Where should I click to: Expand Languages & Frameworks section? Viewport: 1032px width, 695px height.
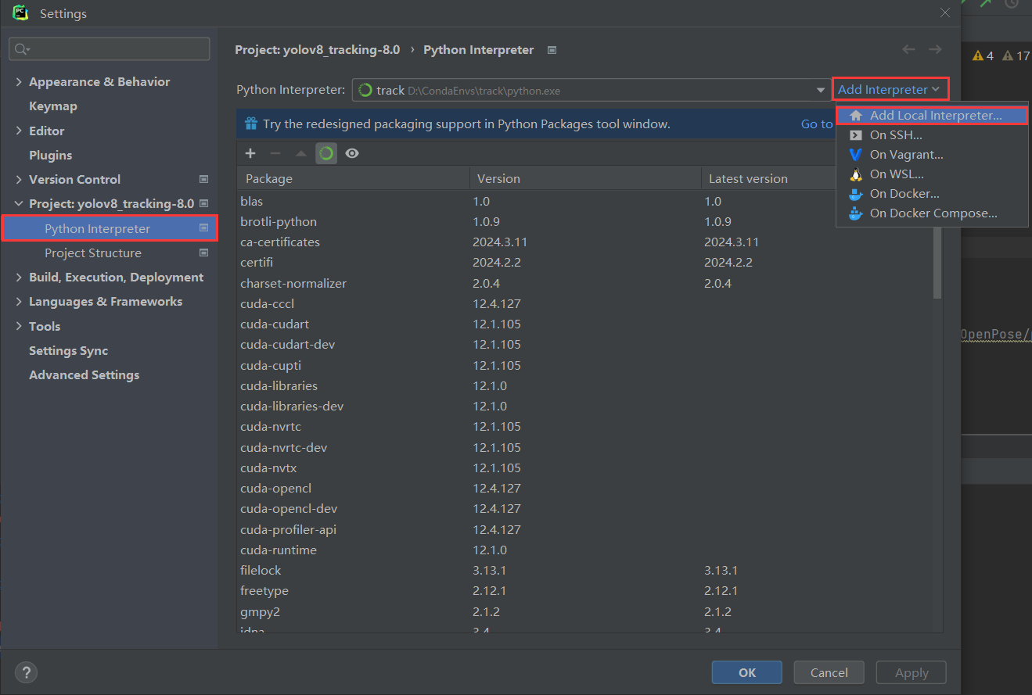click(x=19, y=301)
